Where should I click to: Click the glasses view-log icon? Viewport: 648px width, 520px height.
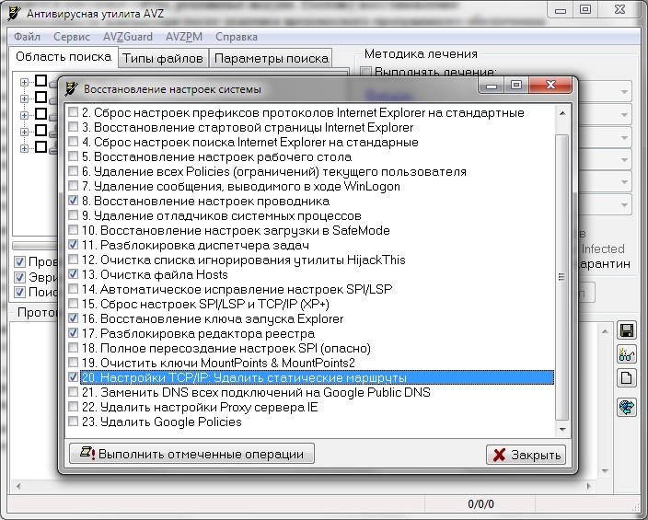pyautogui.click(x=627, y=354)
